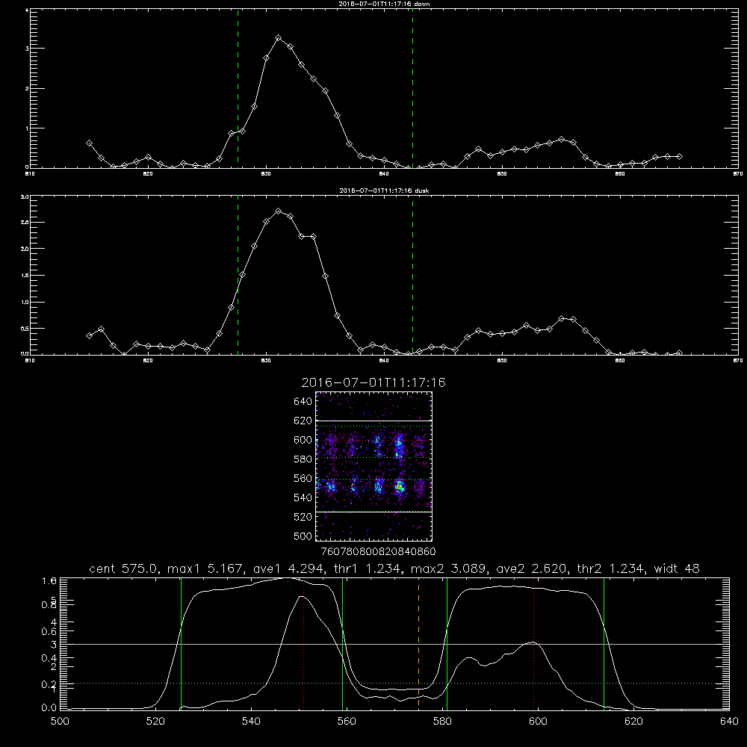Click the '0.0' label on the bottom plot y-axis
Image resolution: width=747 pixels, height=747 pixels.
pos(49,708)
